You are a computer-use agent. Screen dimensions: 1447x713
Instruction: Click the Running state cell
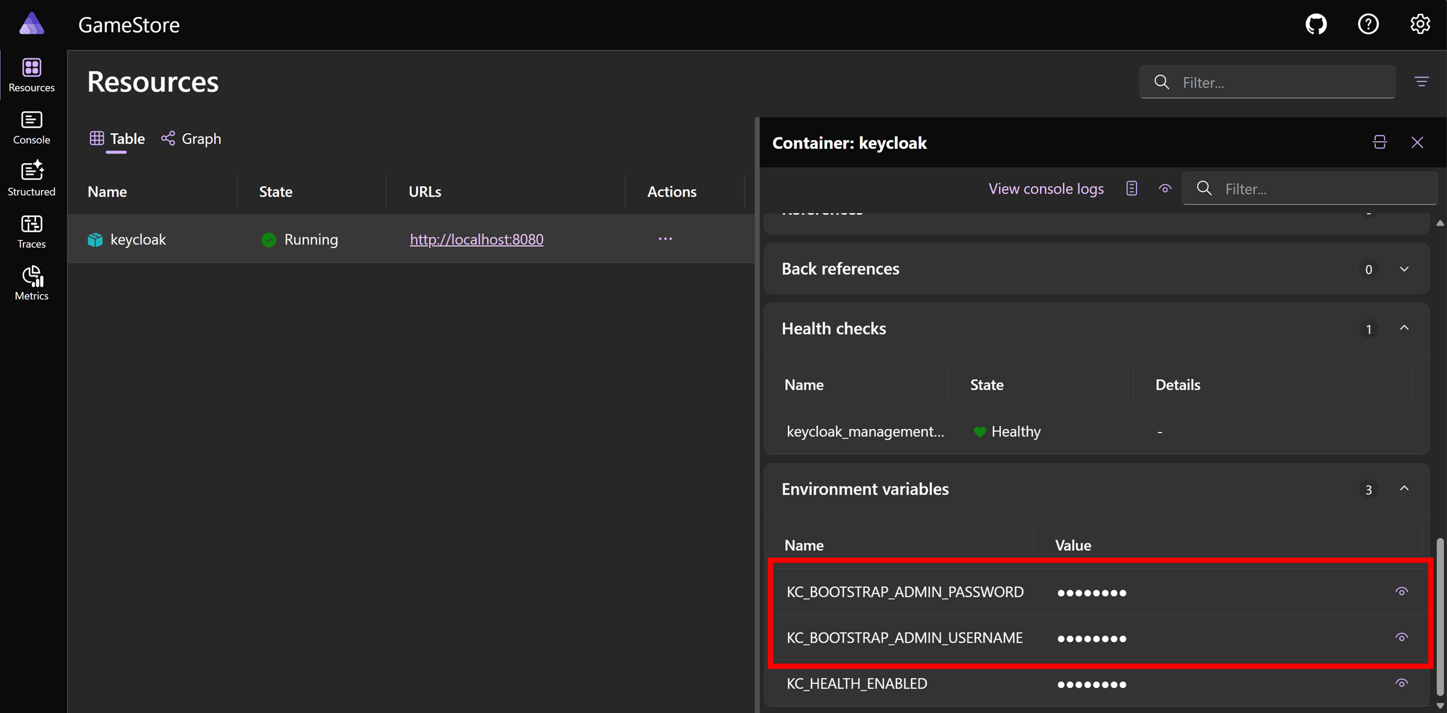(300, 240)
